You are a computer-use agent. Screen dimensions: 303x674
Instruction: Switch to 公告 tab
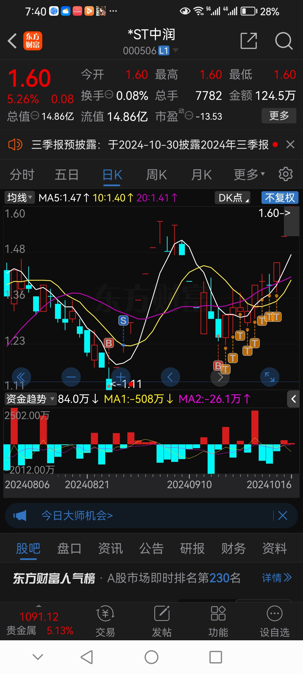click(x=151, y=548)
